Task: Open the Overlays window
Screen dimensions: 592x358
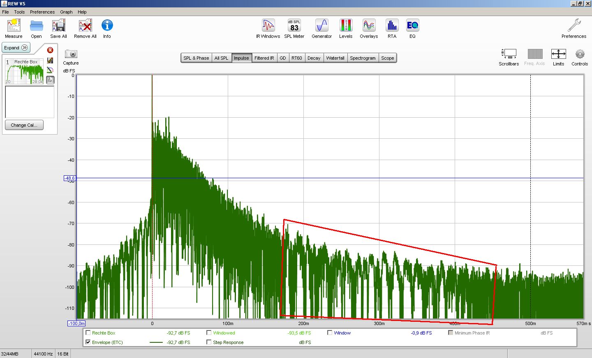Action: click(369, 26)
